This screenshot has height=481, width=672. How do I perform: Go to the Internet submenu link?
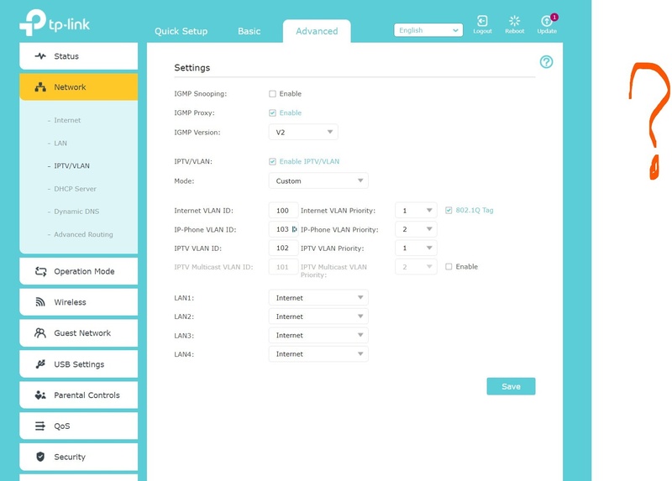[67, 120]
